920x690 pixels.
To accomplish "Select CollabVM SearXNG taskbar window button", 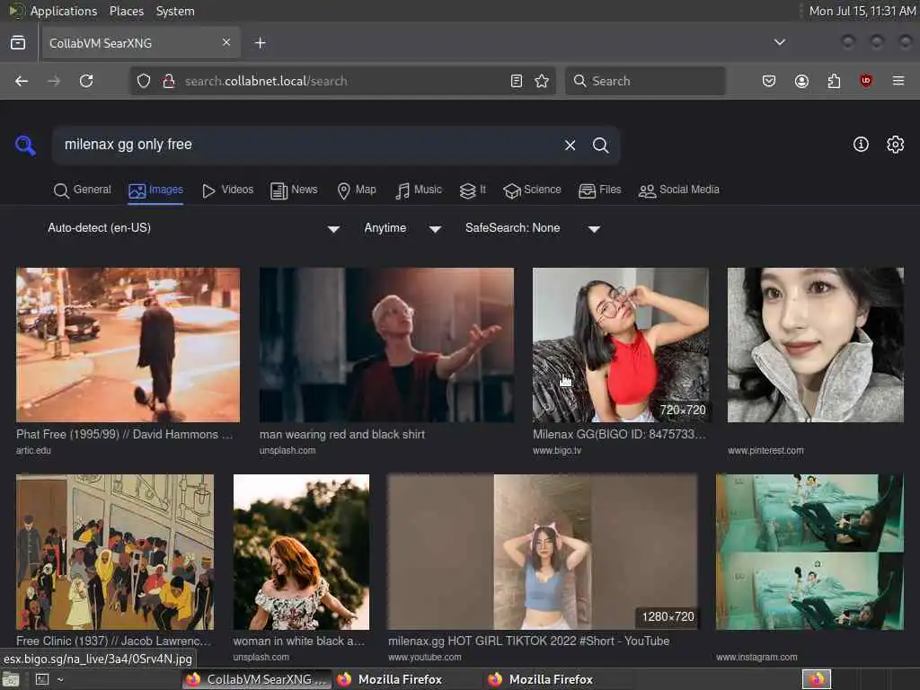I will tap(257, 679).
